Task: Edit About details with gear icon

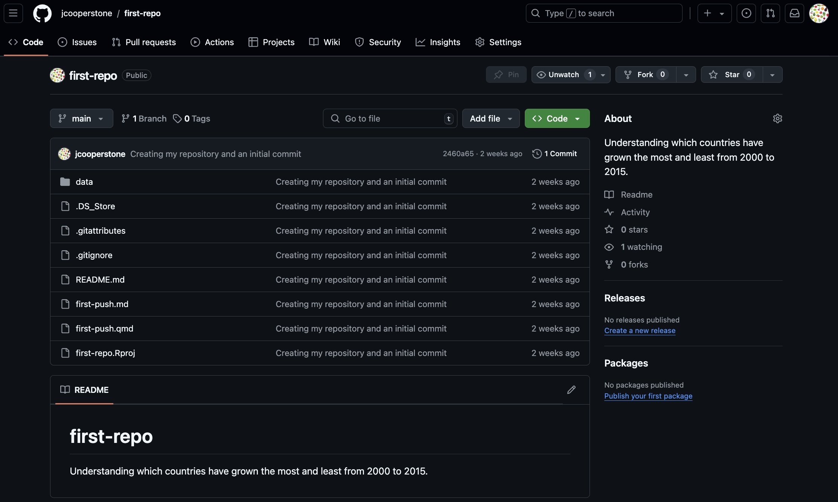Action: tap(777, 119)
